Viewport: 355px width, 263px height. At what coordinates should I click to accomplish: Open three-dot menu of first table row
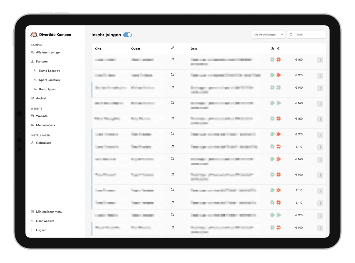(x=320, y=60)
